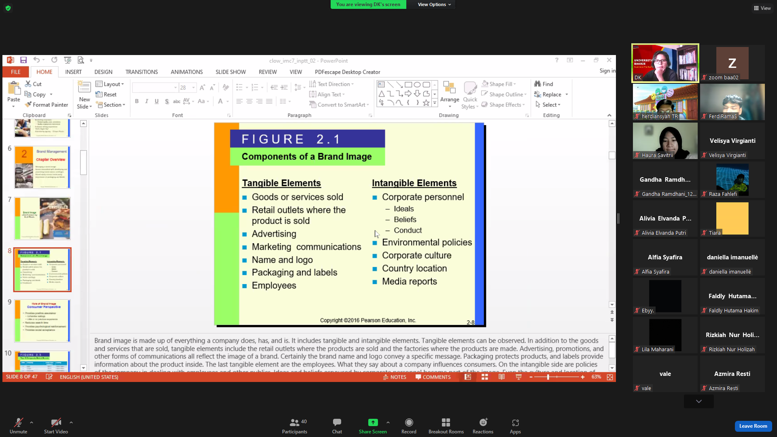Viewport: 777px width, 437px height.
Task: Switch to the DESIGN tab
Action: click(x=104, y=72)
